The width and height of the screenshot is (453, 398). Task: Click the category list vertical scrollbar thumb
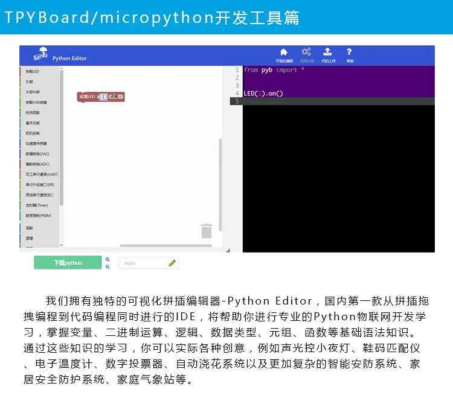61,138
